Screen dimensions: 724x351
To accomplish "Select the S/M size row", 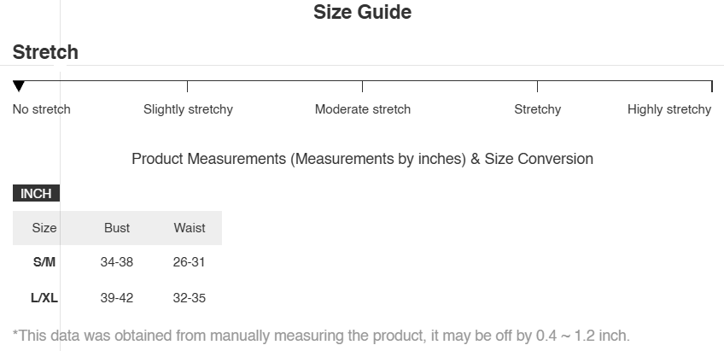I will pos(44,262).
